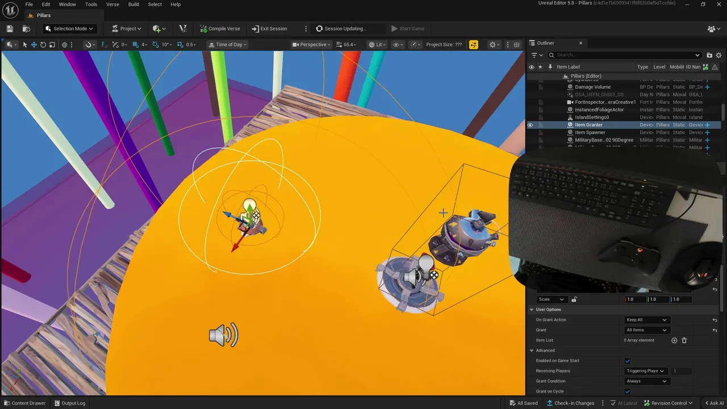727x409 pixels.
Task: Click the users icon at top right
Action: [x=712, y=28]
